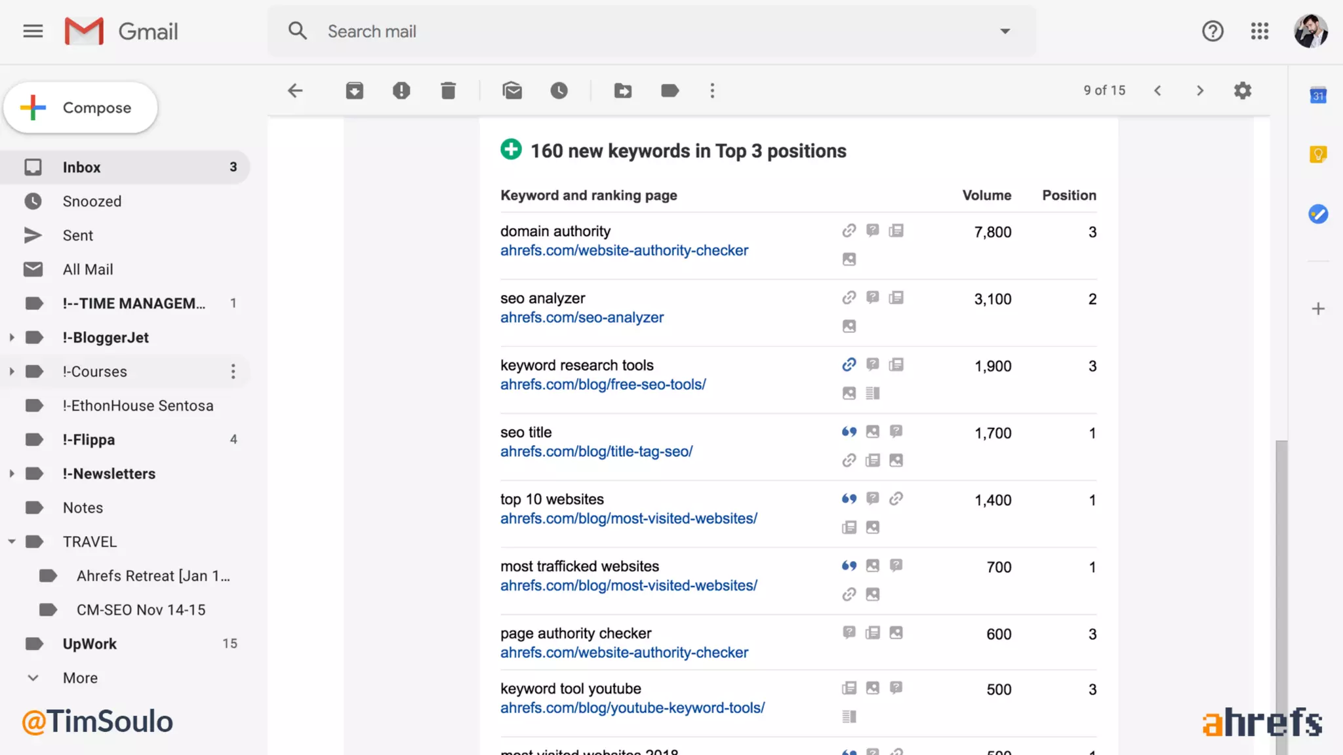This screenshot has width=1343, height=755.
Task: Mark email as unread with envelope icon
Action: (x=512, y=90)
